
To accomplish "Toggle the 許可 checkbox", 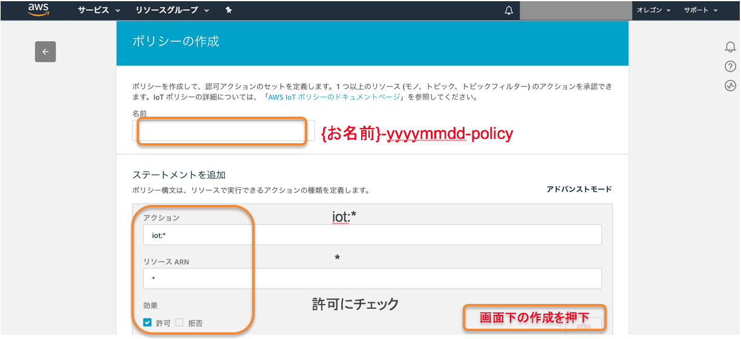I will 148,323.
